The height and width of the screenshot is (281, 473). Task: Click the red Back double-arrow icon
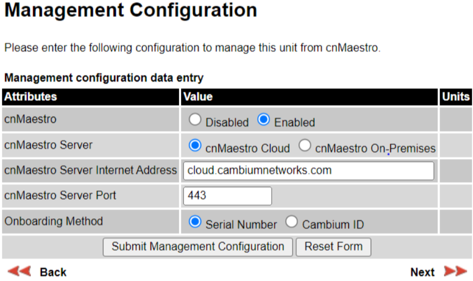pos(19,271)
